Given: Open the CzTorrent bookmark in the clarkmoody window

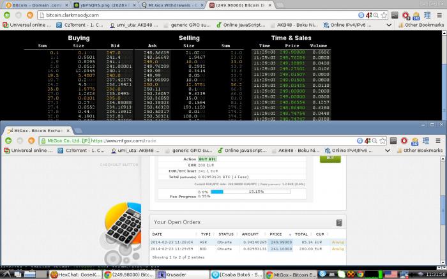Looking at the screenshot, I should click(80, 25).
